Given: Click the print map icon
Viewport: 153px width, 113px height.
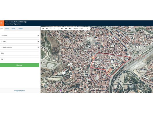Looking at the screenshot, I should tap(70, 28).
